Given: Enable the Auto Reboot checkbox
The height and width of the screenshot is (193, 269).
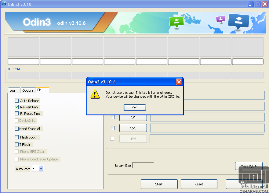Looking at the screenshot, I should point(17,100).
